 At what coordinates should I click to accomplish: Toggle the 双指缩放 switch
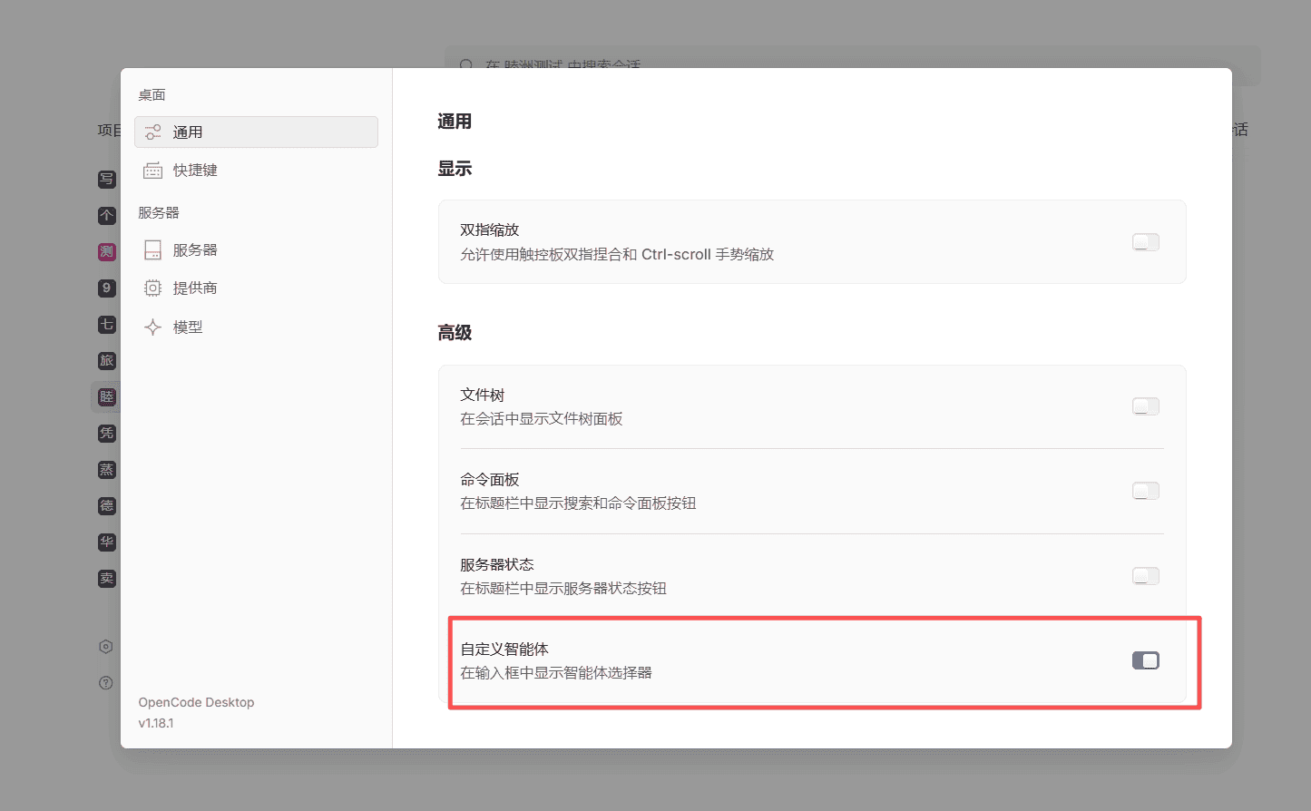pos(1146,242)
